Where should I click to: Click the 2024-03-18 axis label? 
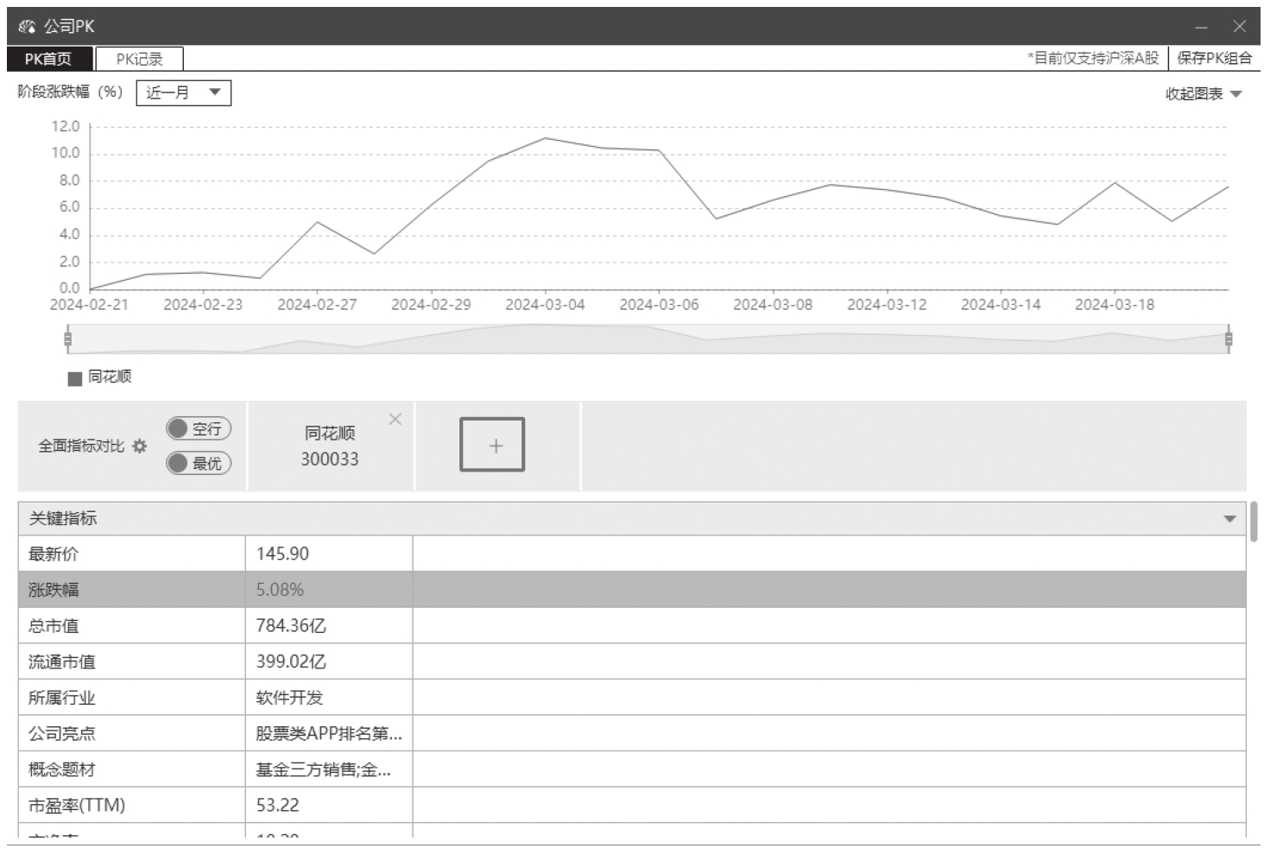coord(1115,305)
